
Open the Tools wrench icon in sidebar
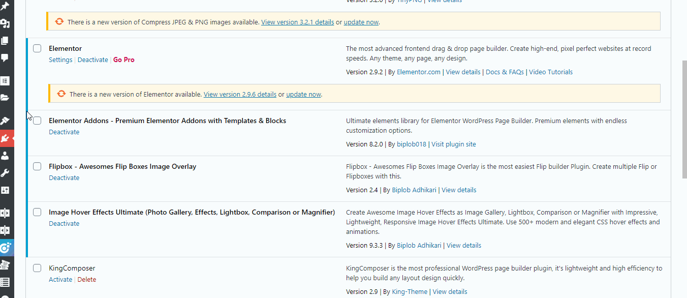tap(5, 173)
